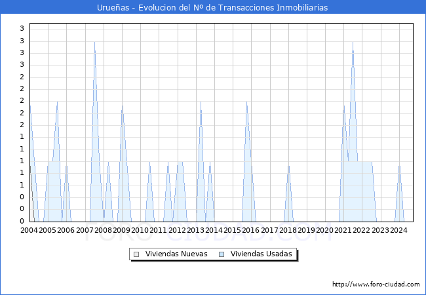426x295 pixels.
Task: Click the 2012 x-axis label
Action: [x=177, y=230]
